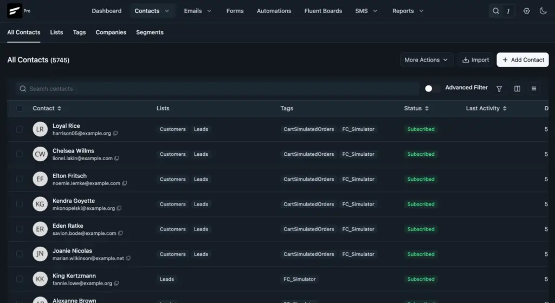Open the Automations menu item
Viewport: 555px width, 303px height.
[x=274, y=11]
